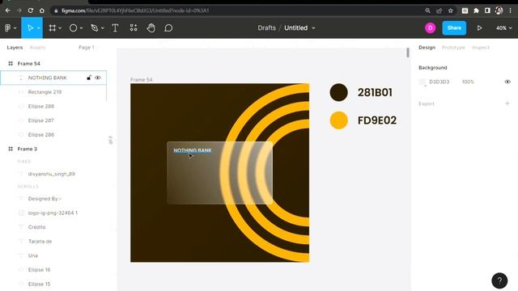Edit the background opacity 100% field

tap(468, 82)
